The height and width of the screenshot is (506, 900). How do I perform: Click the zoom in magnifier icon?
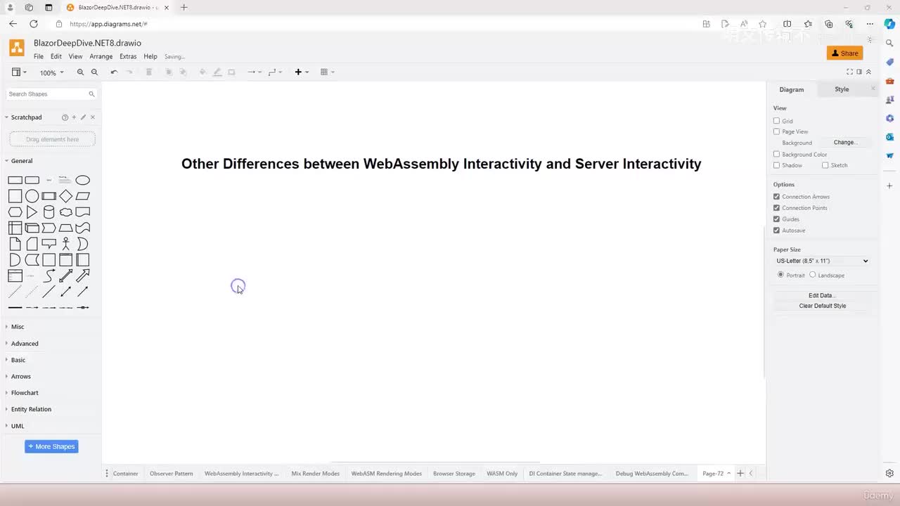click(x=80, y=72)
